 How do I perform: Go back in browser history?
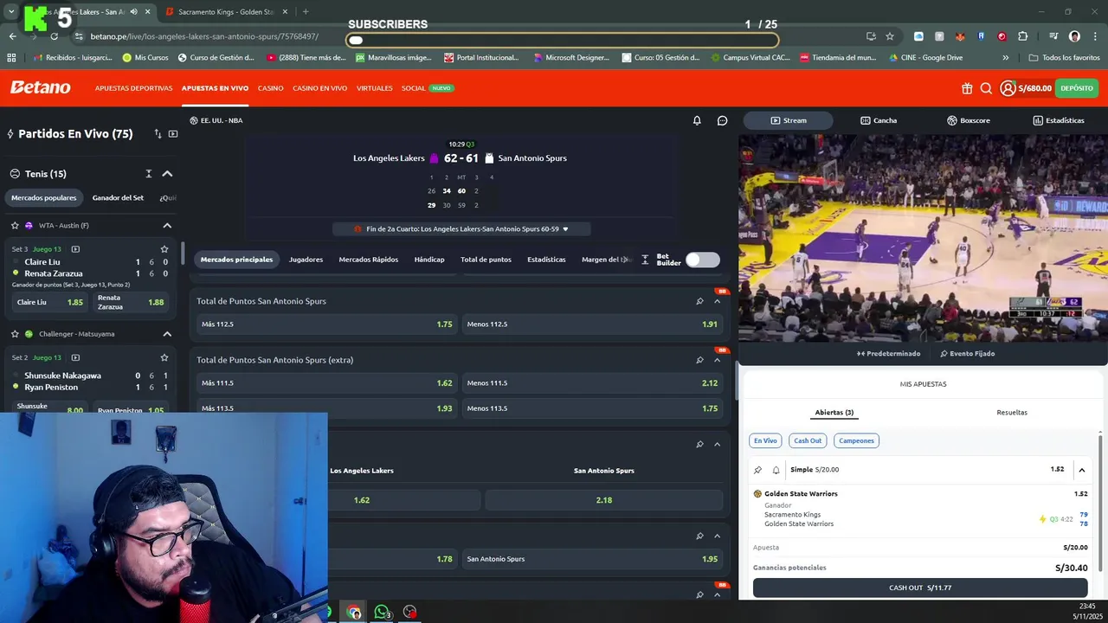click(12, 36)
